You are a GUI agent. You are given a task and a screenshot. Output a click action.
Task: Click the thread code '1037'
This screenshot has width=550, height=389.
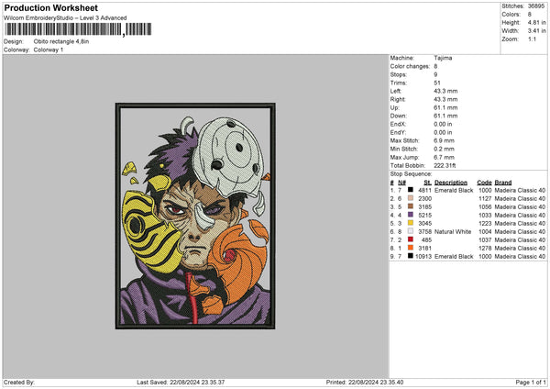485,239
